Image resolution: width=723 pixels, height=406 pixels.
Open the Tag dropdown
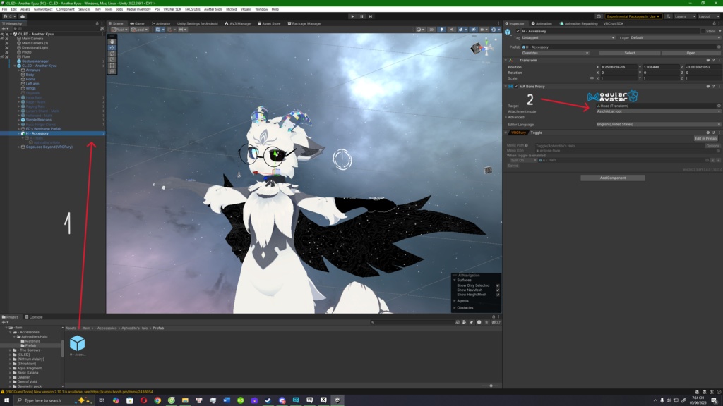coord(568,38)
